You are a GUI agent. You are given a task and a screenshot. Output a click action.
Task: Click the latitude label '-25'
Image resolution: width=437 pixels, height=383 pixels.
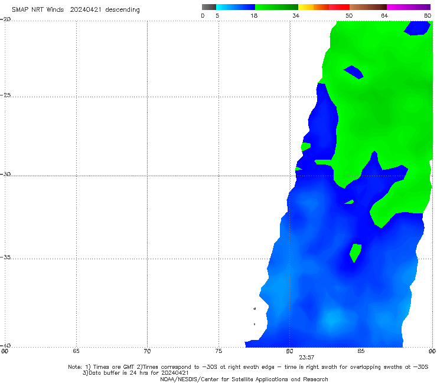[5, 95]
